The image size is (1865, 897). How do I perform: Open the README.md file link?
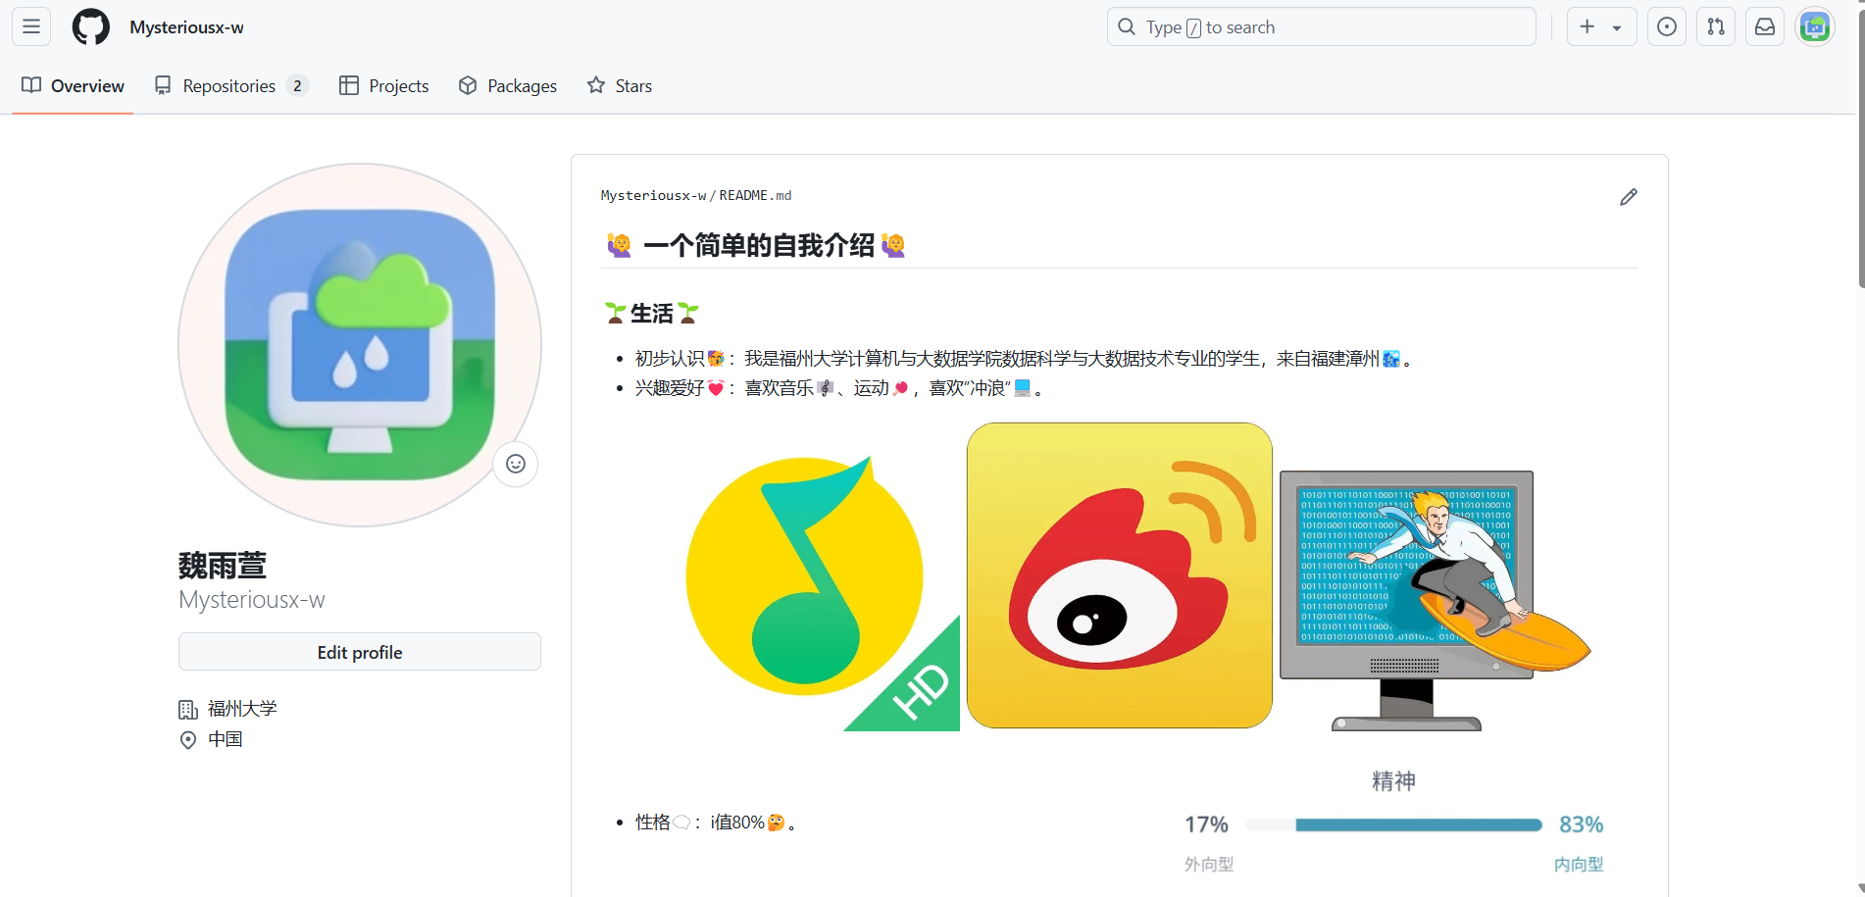point(755,196)
